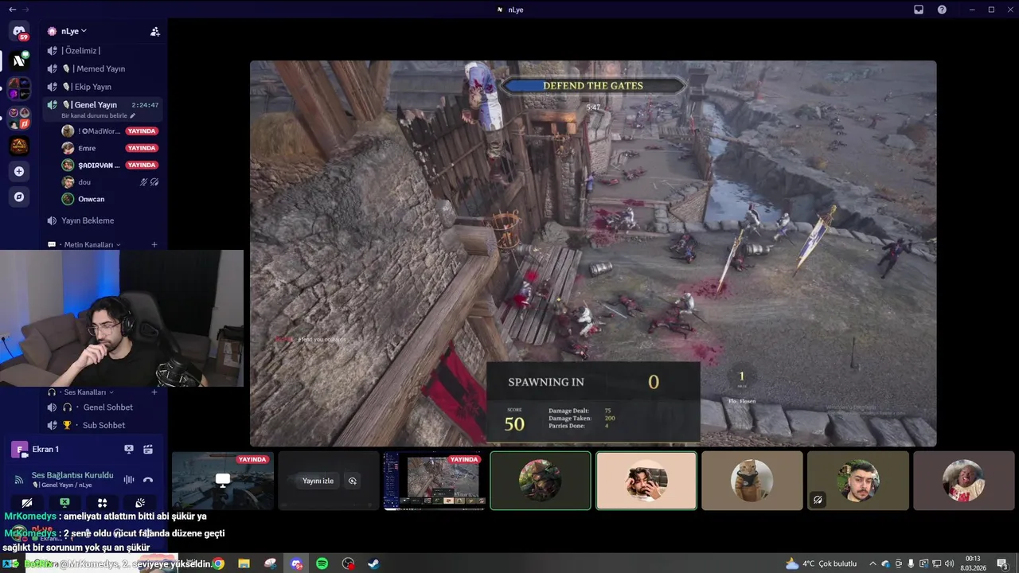Viewport: 1019px width, 573px height.
Task: Stop streaming icon next to Ekran 1
Action: coord(129,450)
